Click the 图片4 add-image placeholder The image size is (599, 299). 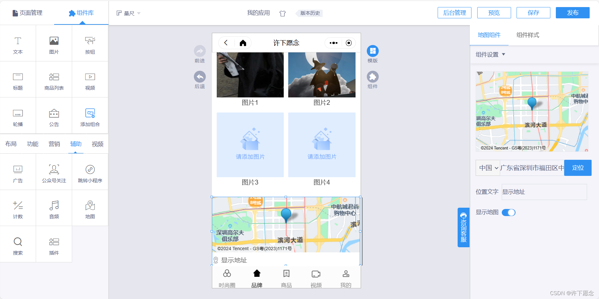pyautogui.click(x=322, y=145)
